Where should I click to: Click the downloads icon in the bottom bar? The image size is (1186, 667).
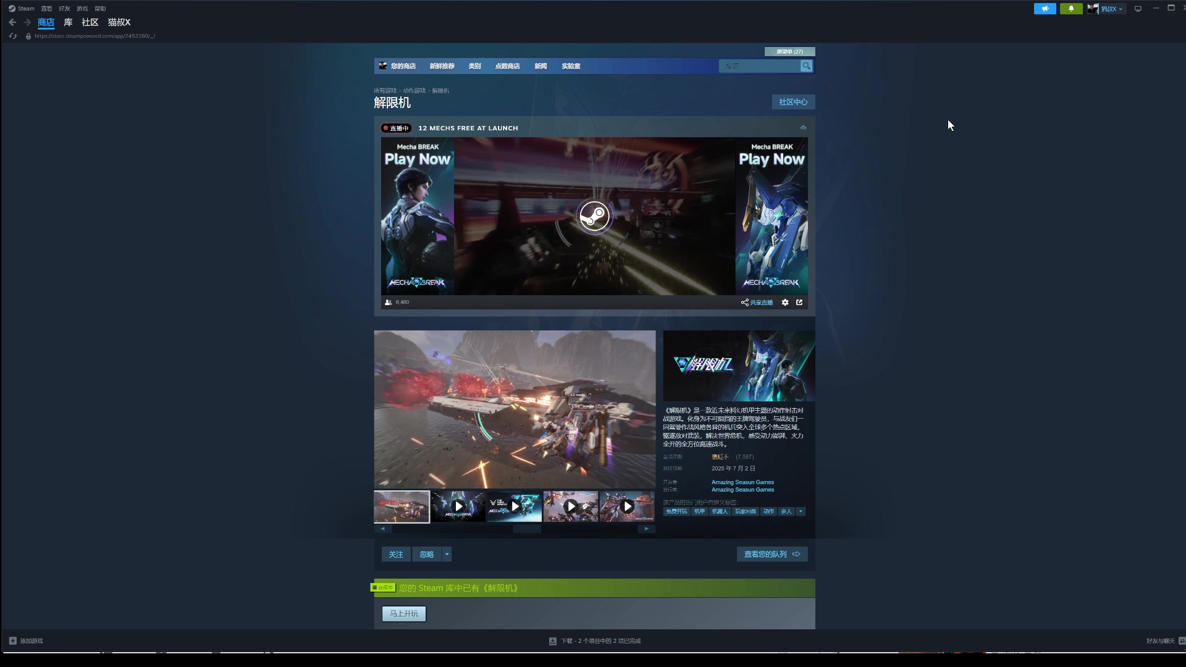click(x=553, y=641)
